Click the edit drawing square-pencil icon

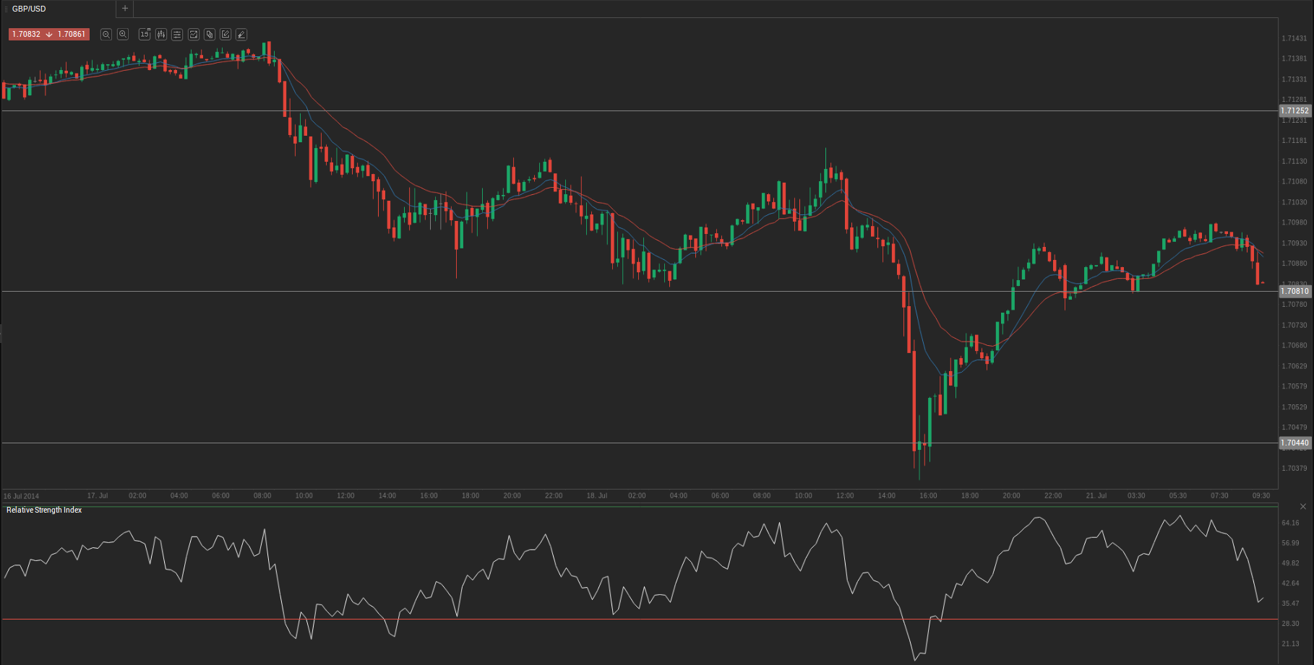pos(226,35)
